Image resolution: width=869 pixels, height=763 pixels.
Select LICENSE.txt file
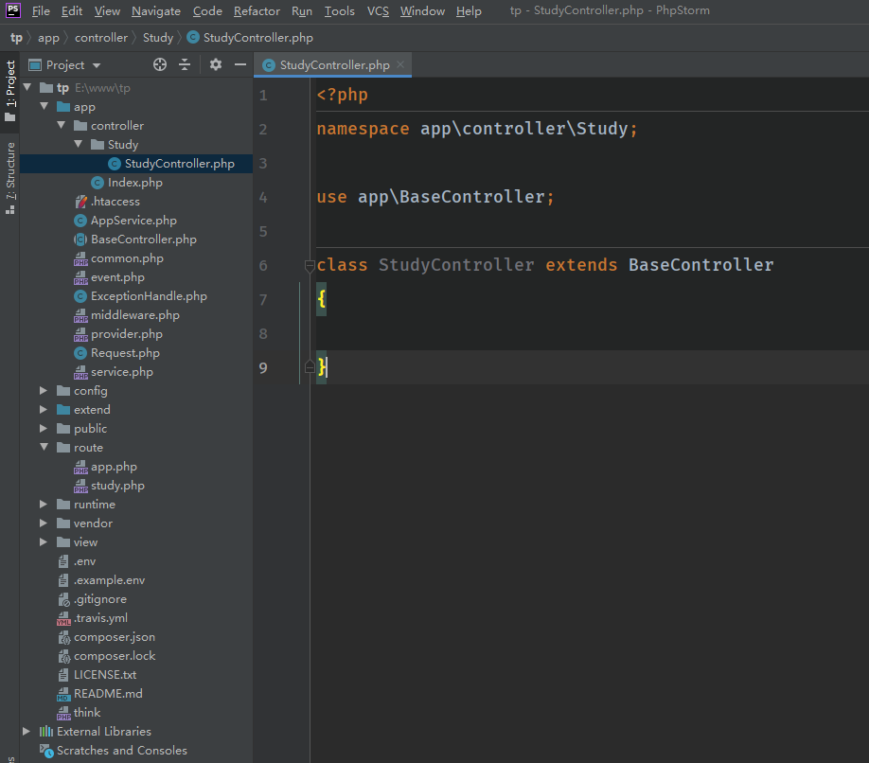pyautogui.click(x=105, y=675)
